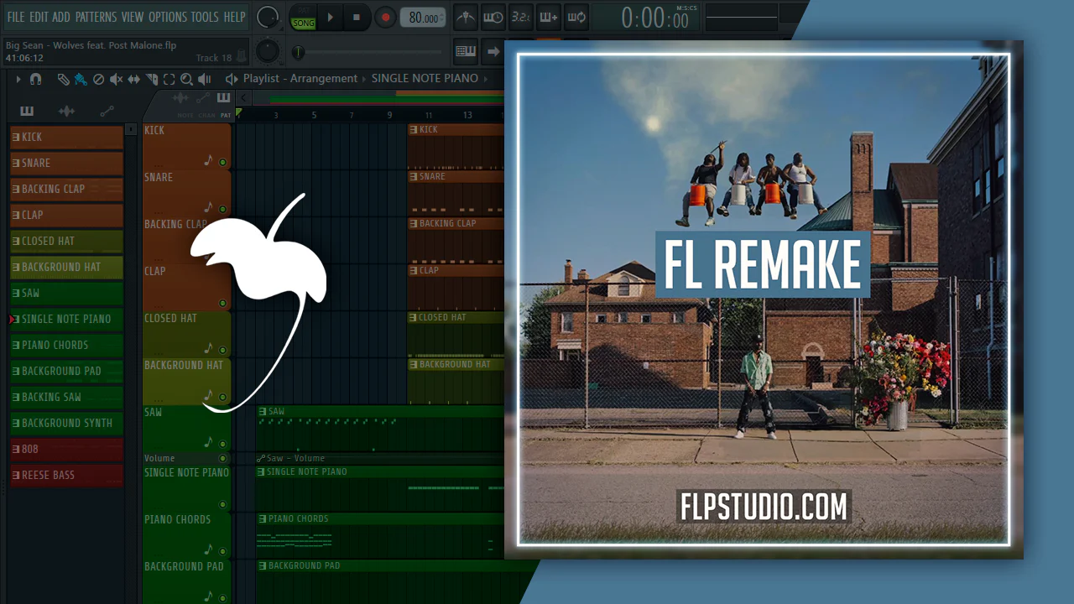Viewport: 1074px width, 604px height.
Task: Open the VIEW menu
Action: click(133, 17)
